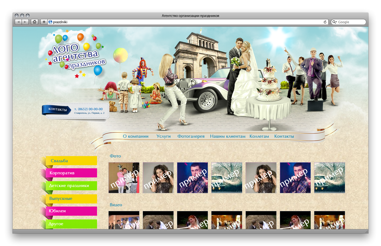The width and height of the screenshot is (381, 246).
Task: Select the yellow Выпускные category
Action: point(71,199)
